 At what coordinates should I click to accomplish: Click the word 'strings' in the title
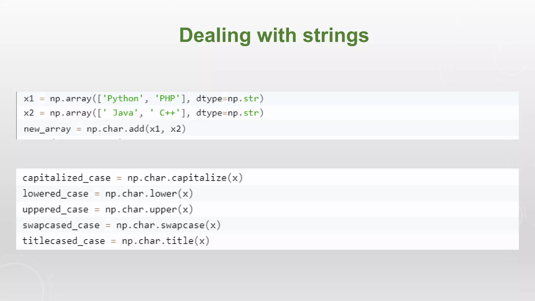[x=336, y=36]
